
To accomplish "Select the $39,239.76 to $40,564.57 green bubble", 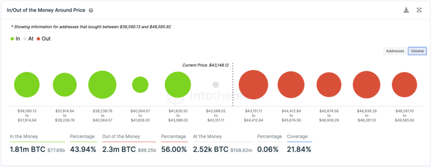I will [102, 85].
